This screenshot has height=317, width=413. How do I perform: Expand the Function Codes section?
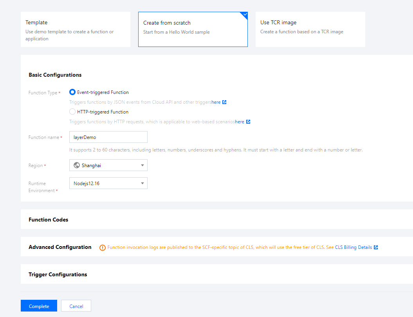tap(49, 220)
